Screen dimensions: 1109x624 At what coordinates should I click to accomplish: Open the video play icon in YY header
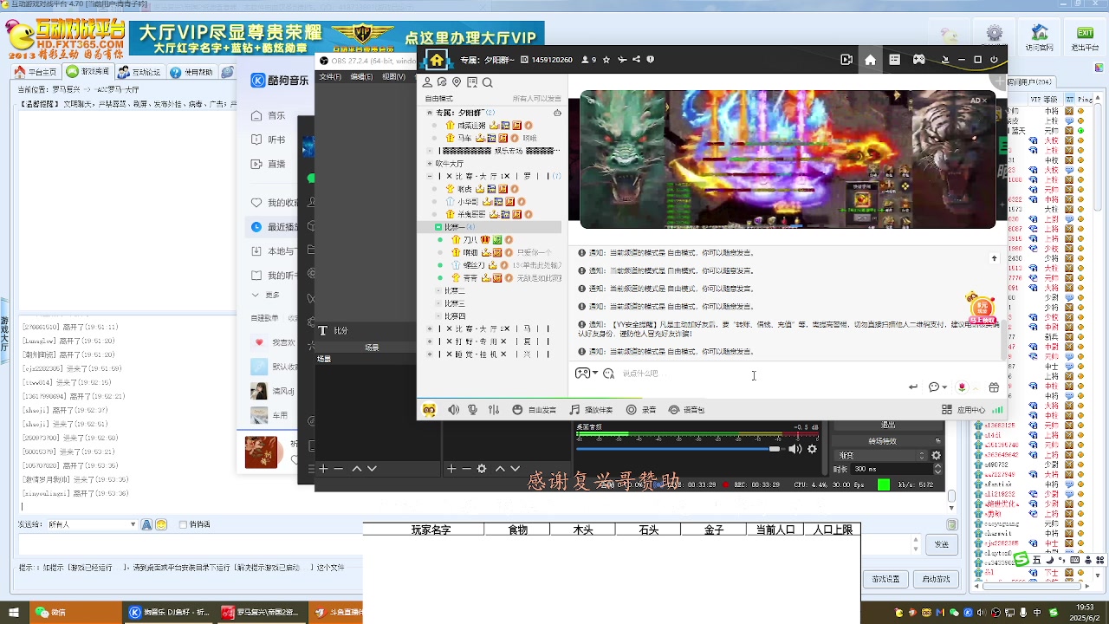[846, 60]
